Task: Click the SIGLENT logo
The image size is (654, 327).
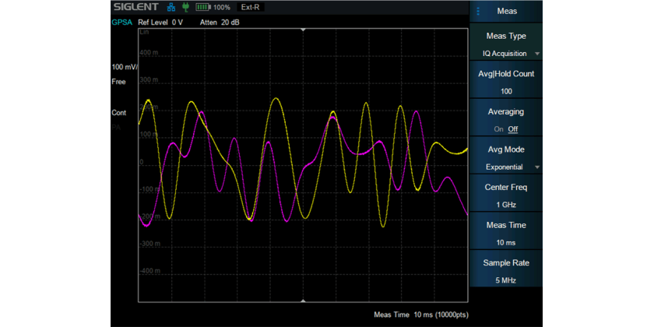Action: pyautogui.click(x=135, y=7)
